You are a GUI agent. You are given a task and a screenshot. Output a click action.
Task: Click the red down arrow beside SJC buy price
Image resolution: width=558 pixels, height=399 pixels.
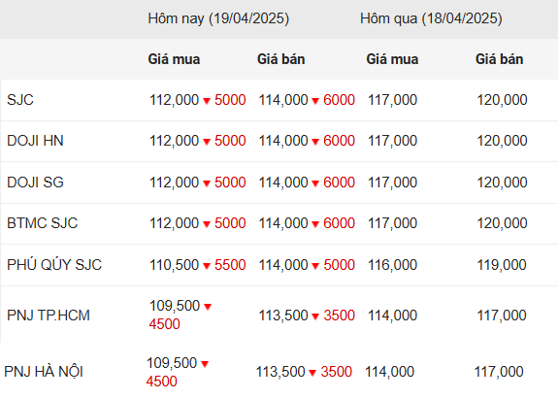pyautogui.click(x=207, y=101)
